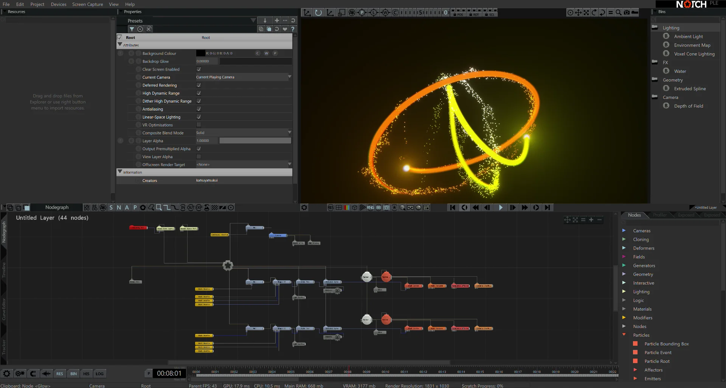The height and width of the screenshot is (388, 726).
Task: Click the BB viewport display icon
Action: click(379, 208)
